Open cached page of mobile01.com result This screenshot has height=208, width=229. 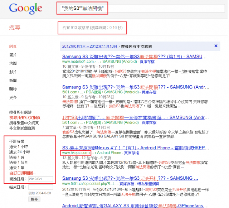[x=147, y=62]
